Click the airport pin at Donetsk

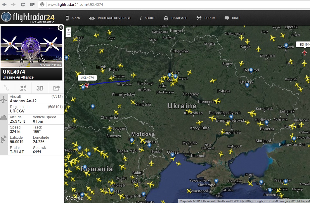click(x=266, y=123)
